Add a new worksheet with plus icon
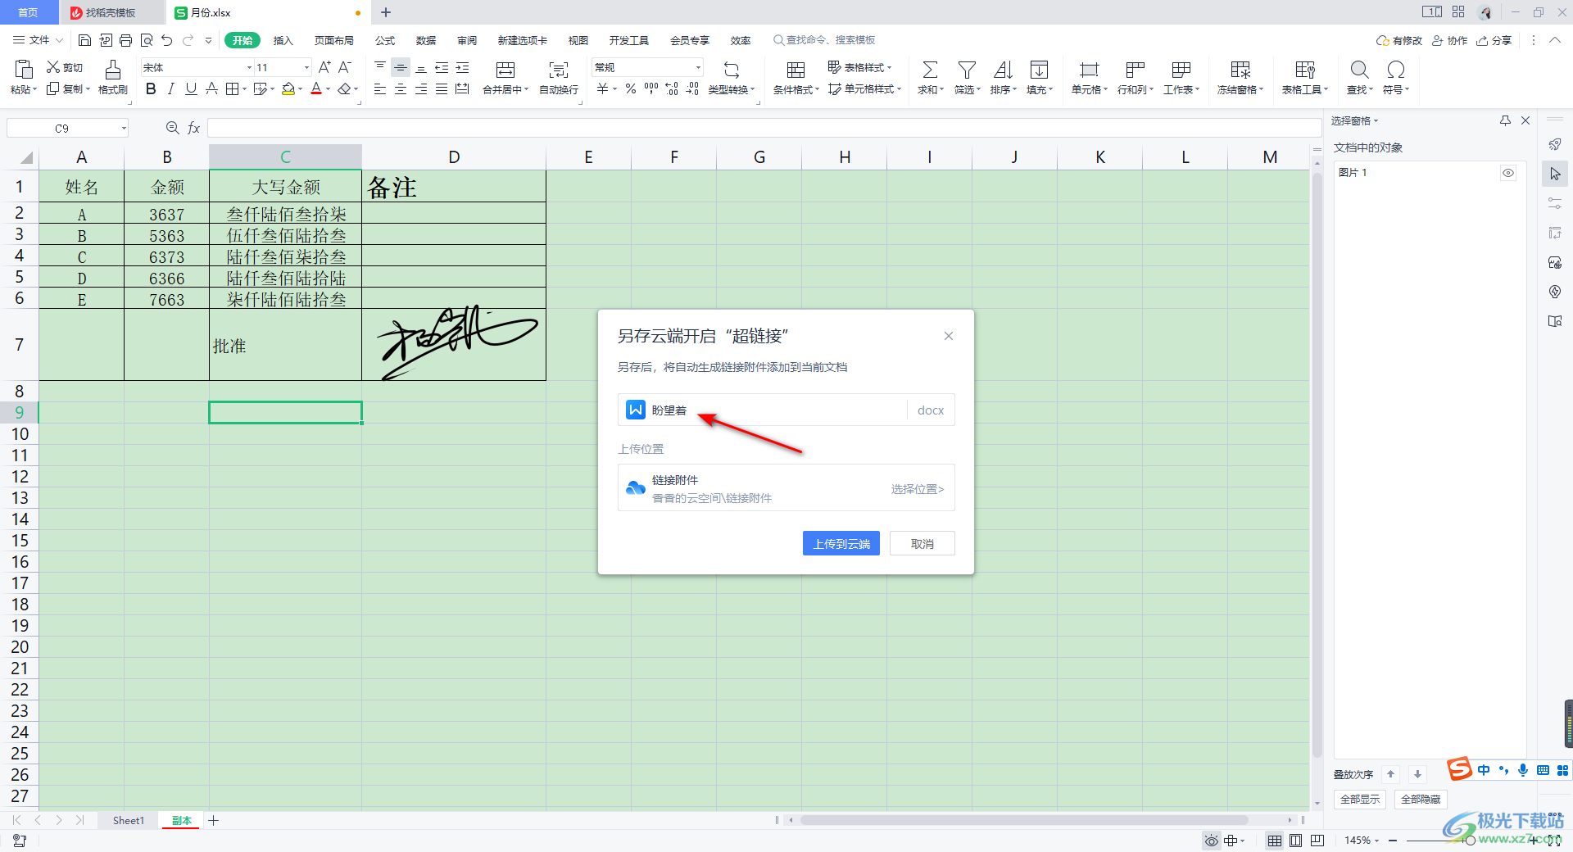This screenshot has width=1573, height=852. [214, 820]
